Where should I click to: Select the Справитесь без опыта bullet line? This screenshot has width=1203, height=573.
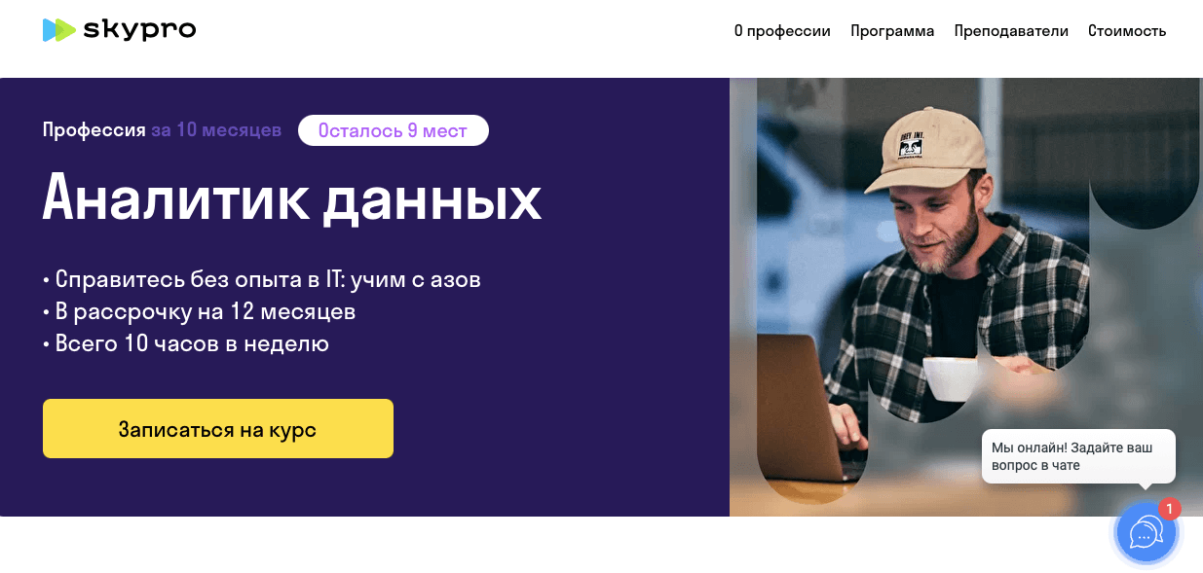pos(262,280)
